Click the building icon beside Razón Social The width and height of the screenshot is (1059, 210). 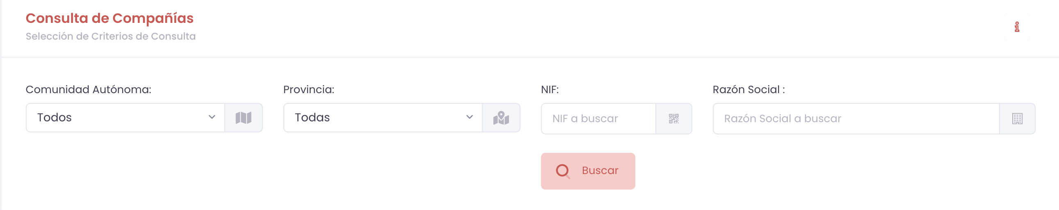pyautogui.click(x=1017, y=119)
